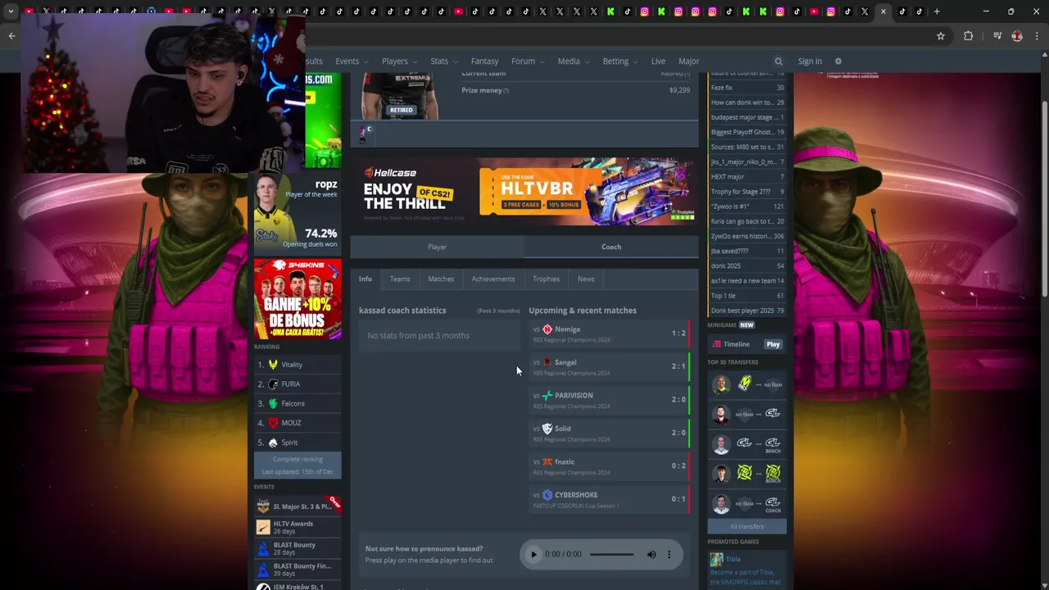
Task: Click the SL Major event icon
Action: (263, 506)
